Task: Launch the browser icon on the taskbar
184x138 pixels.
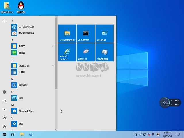Action: pos(31,134)
